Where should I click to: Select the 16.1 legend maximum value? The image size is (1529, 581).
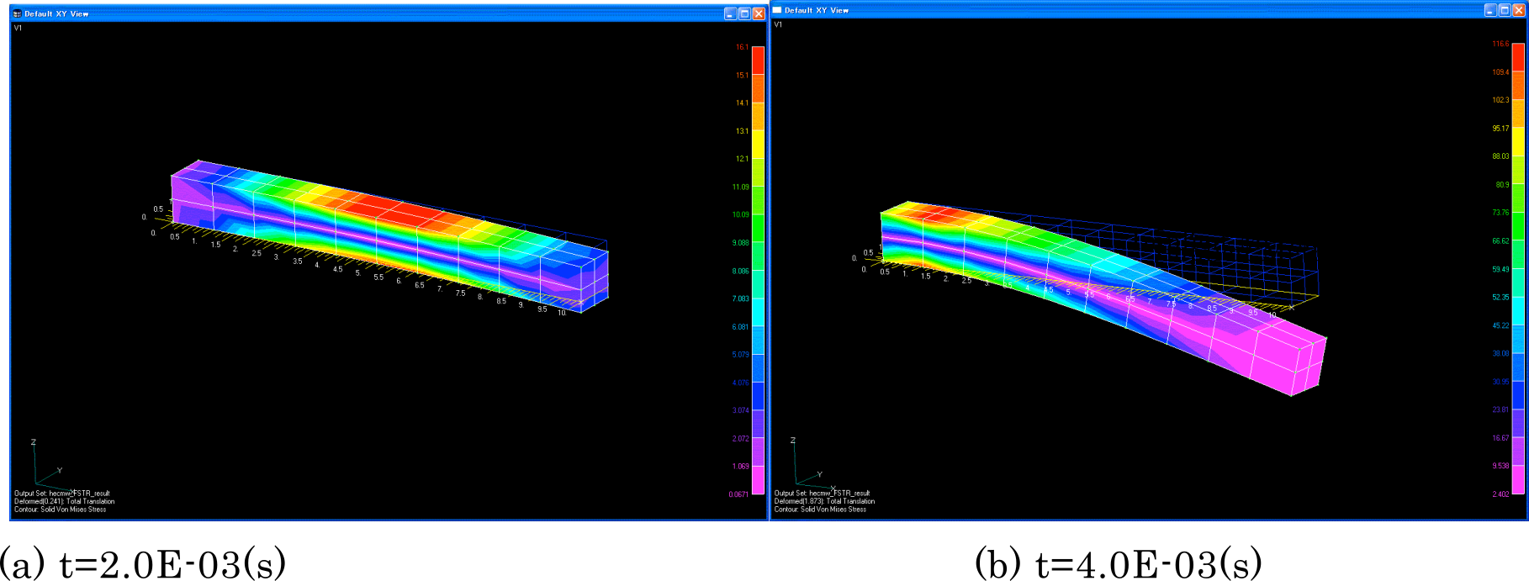click(742, 47)
